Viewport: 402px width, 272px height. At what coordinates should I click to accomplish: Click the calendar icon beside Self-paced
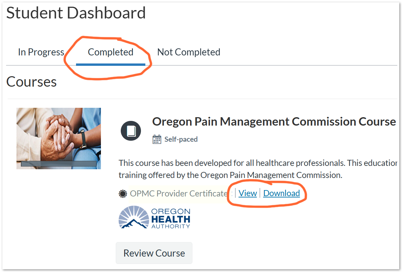coord(157,139)
